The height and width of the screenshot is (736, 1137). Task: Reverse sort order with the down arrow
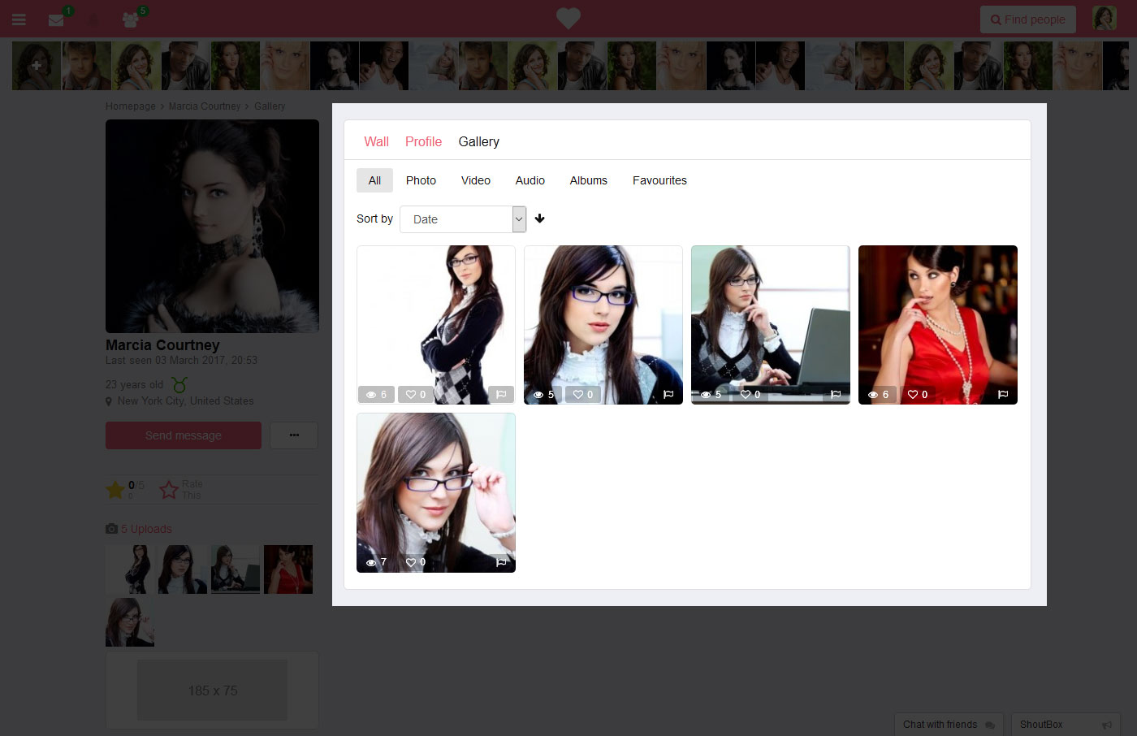pos(539,219)
